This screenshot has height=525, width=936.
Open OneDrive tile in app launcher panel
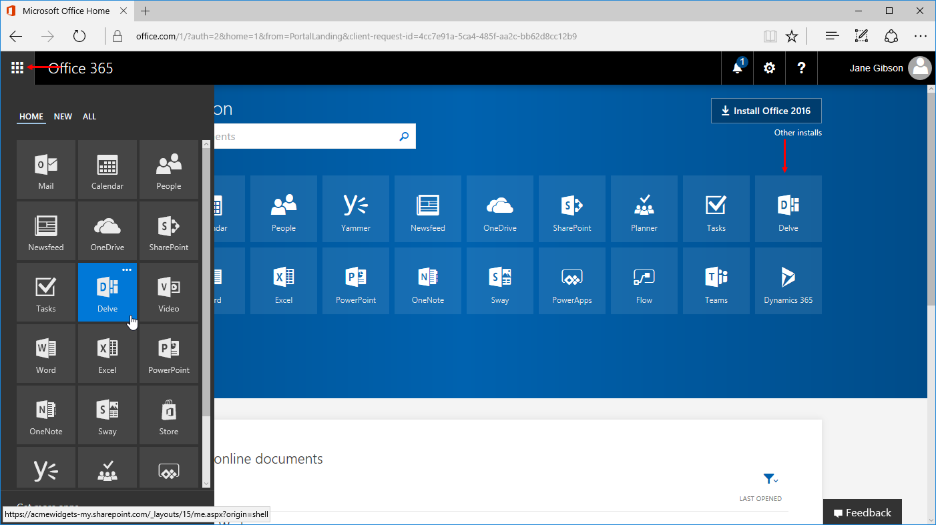(x=107, y=231)
